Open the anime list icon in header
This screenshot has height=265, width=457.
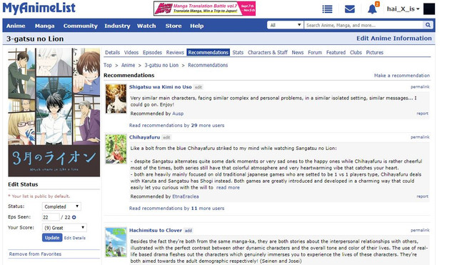pyautogui.click(x=327, y=9)
